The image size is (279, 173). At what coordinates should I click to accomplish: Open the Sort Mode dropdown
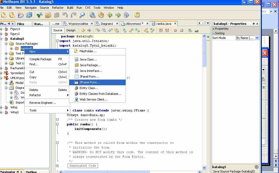click(x=257, y=38)
